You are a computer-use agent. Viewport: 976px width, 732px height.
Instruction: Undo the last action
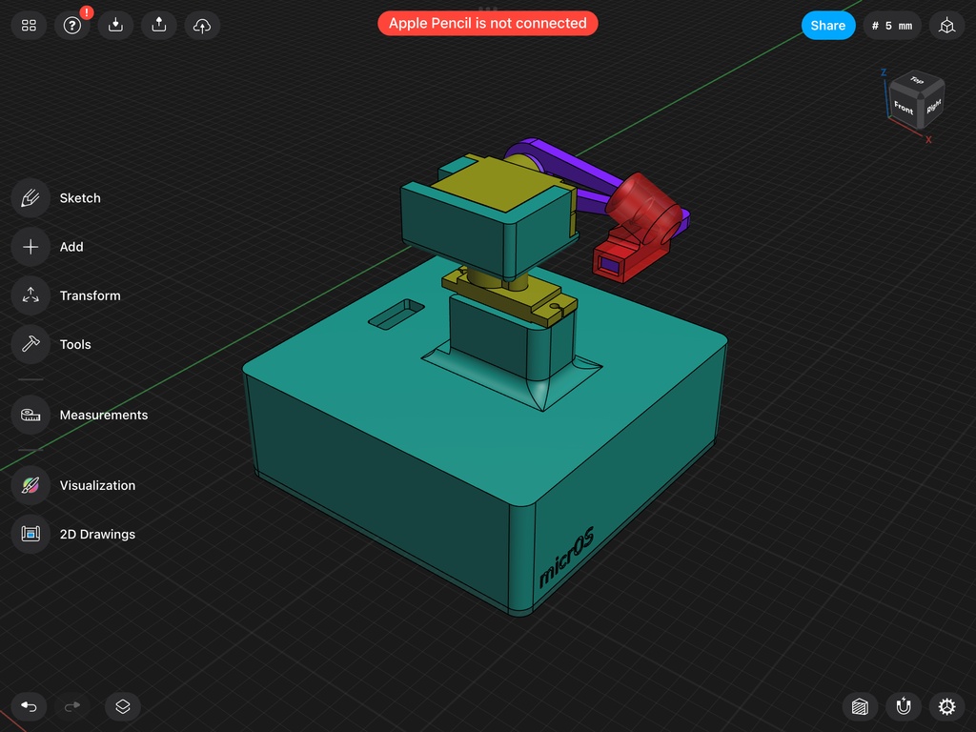(x=29, y=706)
